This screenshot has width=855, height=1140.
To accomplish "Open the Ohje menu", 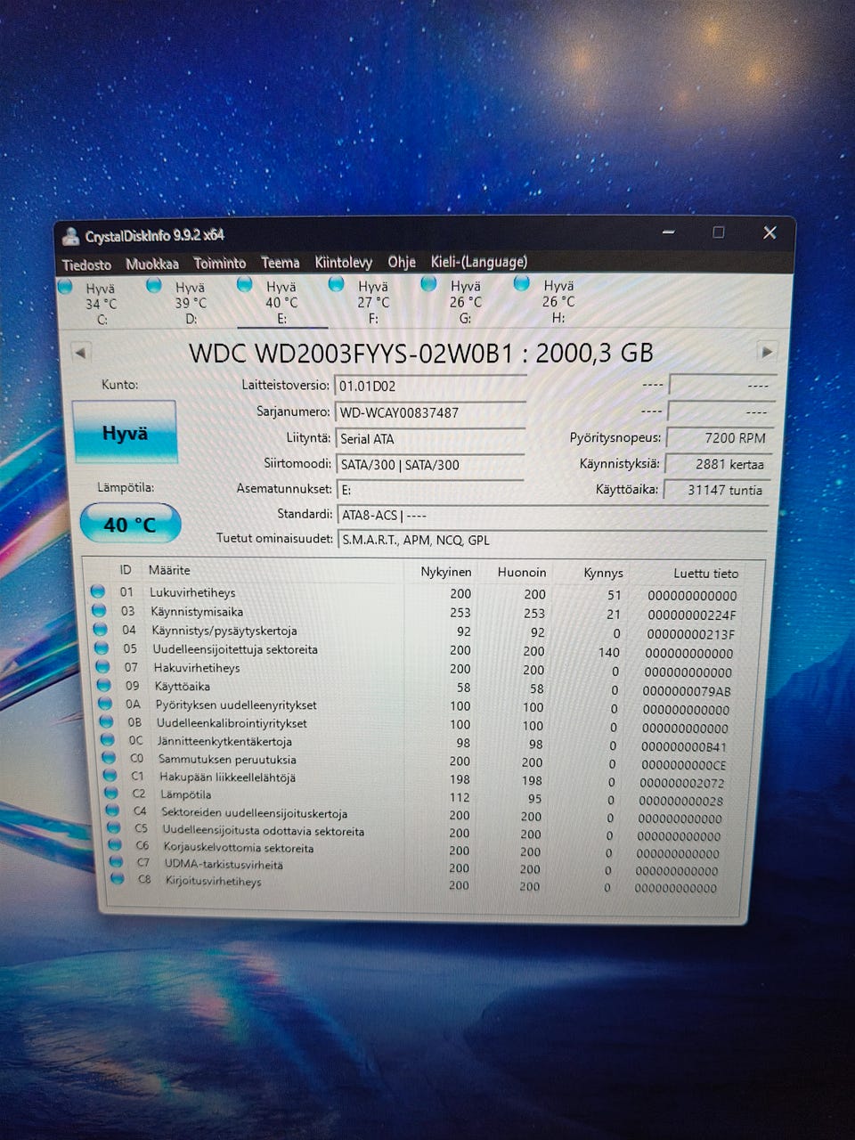I will point(402,262).
